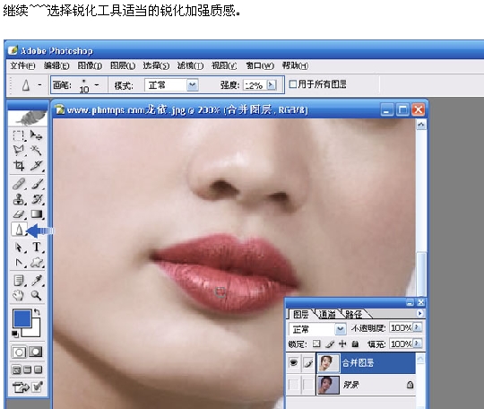Select the Crop tool
The image size is (484, 409).
pos(19,166)
